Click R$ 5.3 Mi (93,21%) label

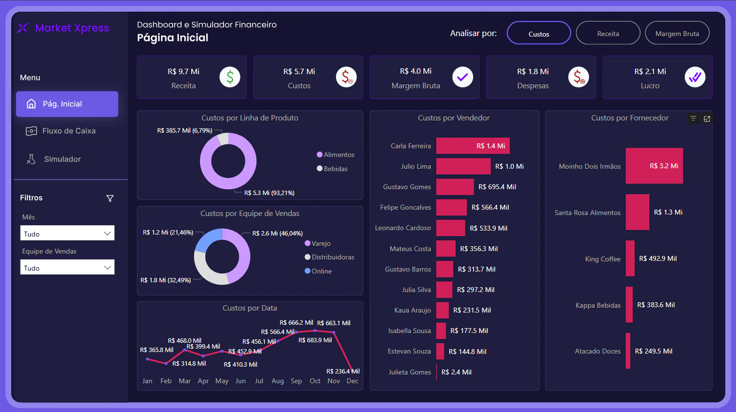point(269,193)
